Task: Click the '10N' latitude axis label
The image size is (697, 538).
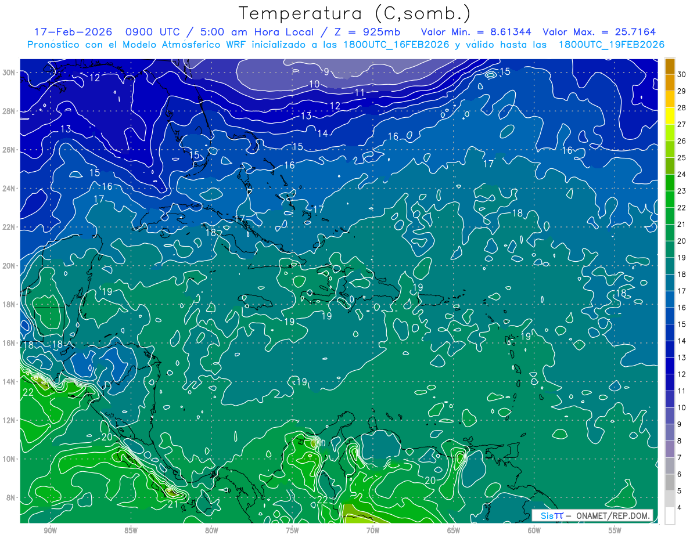Action: click(x=9, y=459)
